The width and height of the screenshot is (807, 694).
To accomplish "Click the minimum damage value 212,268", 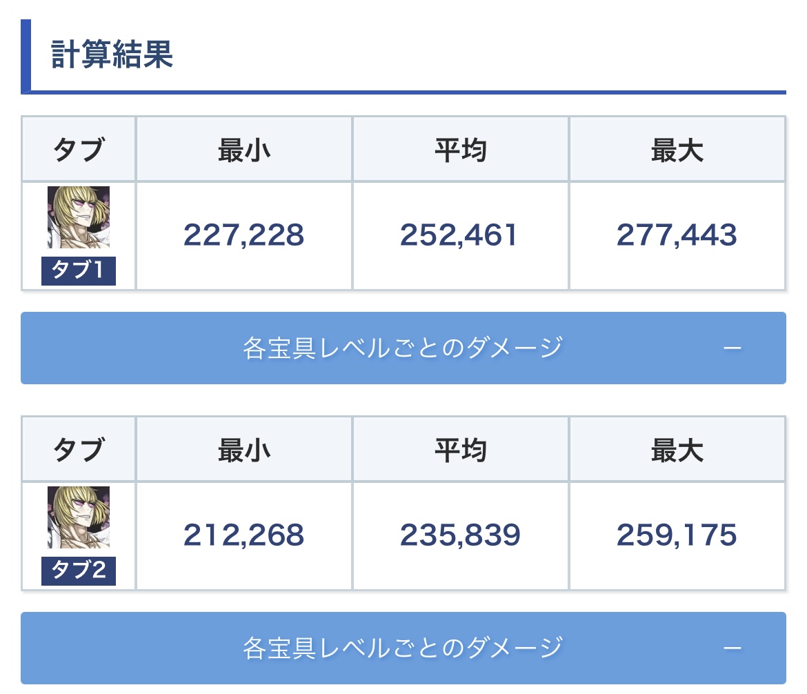I will [244, 535].
